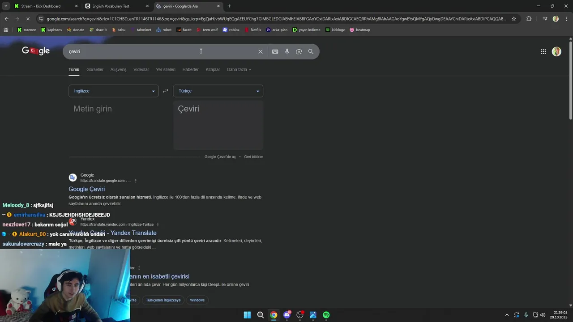Focus the Google search input containing çeviri
Image resolution: width=573 pixels, height=322 pixels.
(161, 51)
